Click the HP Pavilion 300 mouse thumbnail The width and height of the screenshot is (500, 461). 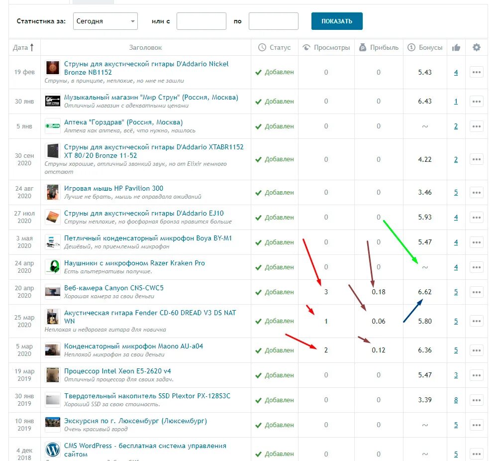coord(53,192)
